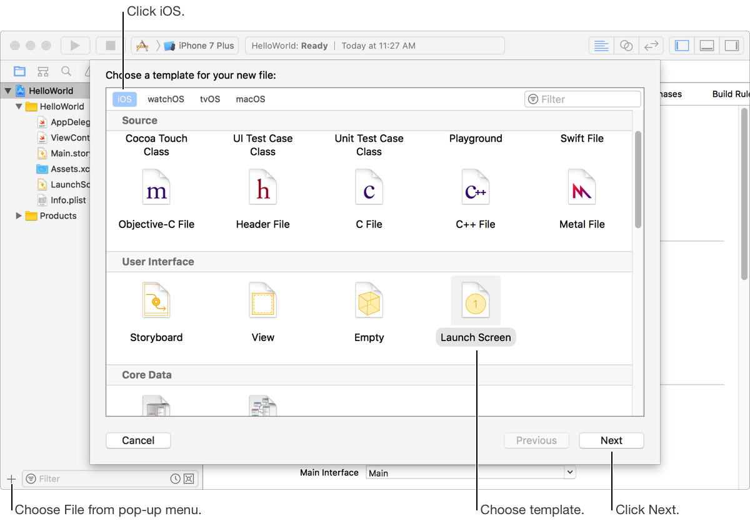
Task: Select the Objective-C File template icon
Action: [x=156, y=187]
